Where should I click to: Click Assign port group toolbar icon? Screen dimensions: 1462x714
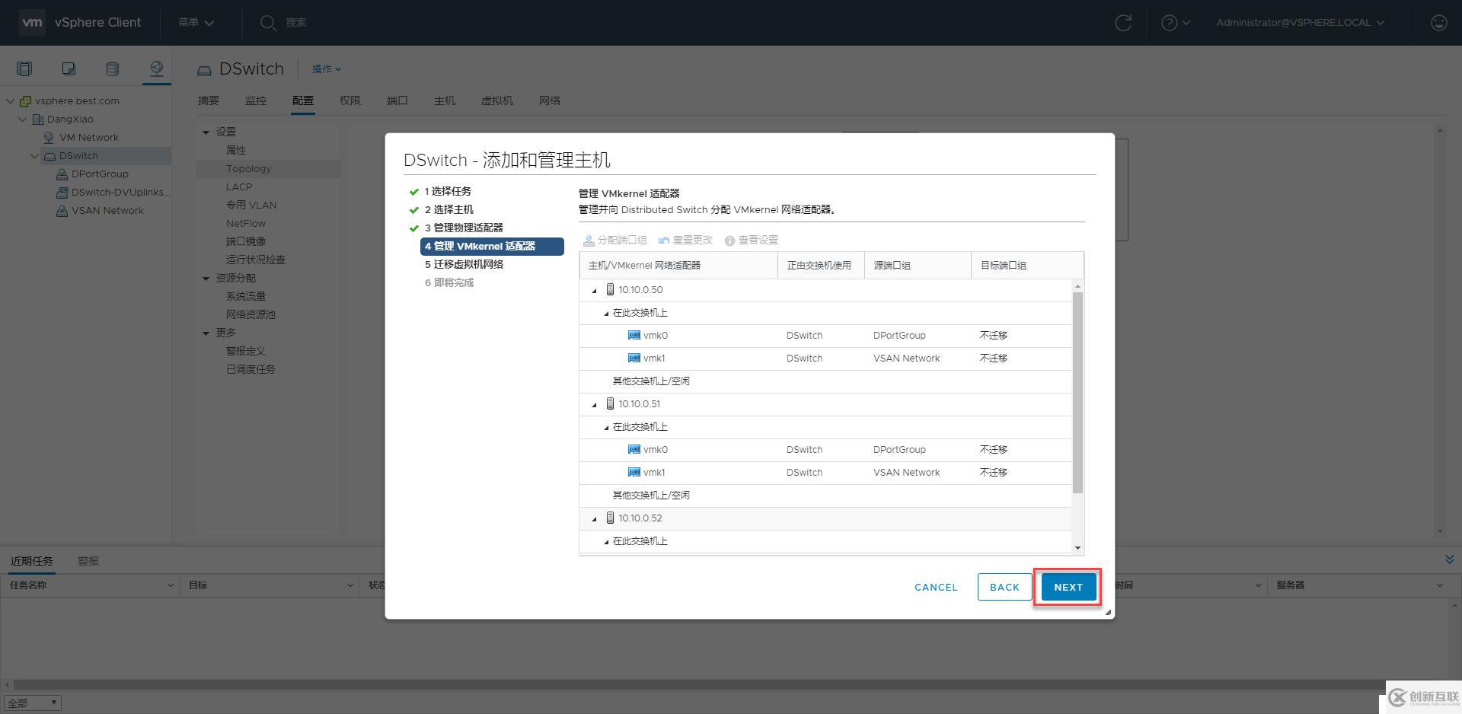coord(589,240)
